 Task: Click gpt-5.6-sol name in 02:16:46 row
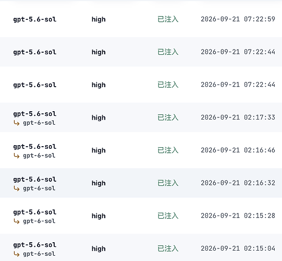35,147
